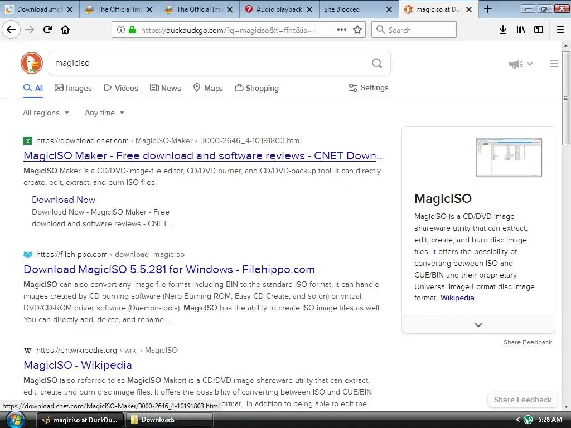The image size is (571, 428).
Task: Submit search with the magnifier icon
Action: coord(377,64)
